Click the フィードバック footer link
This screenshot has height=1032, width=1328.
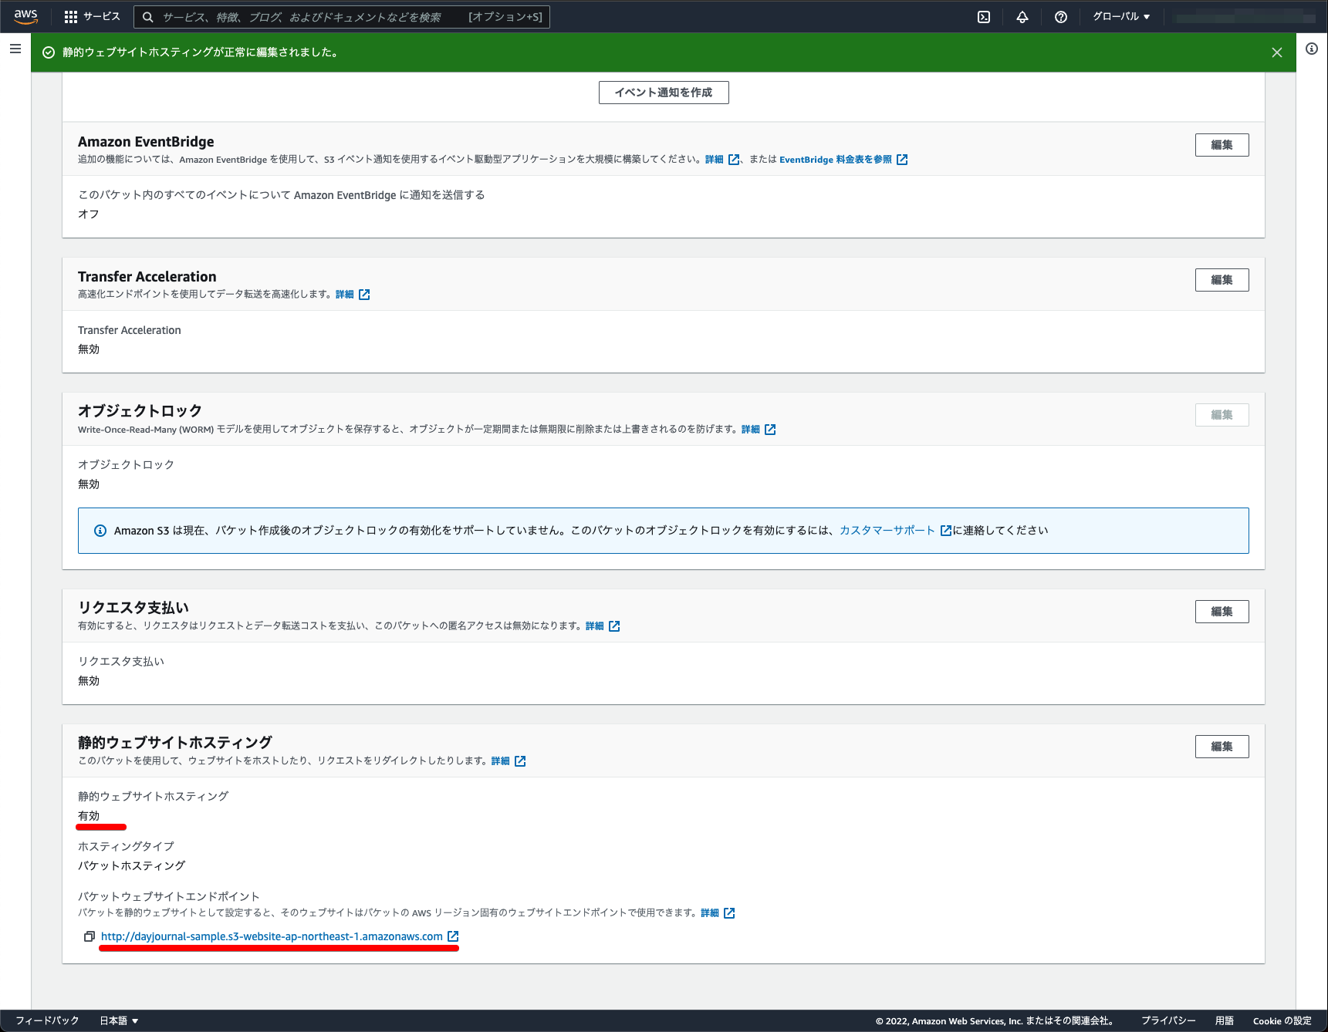pos(47,1020)
